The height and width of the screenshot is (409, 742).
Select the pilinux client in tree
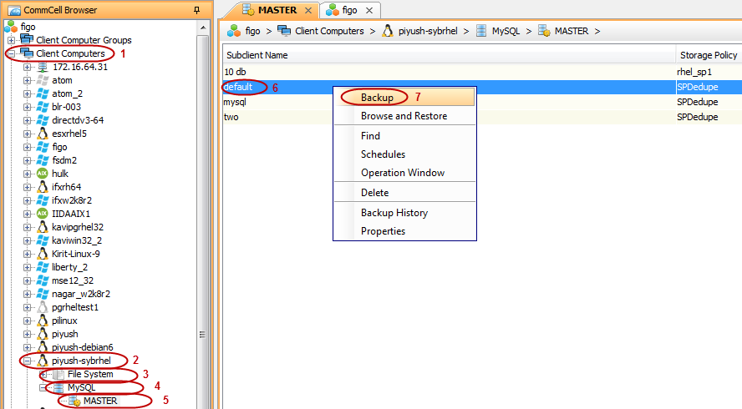[64, 321]
